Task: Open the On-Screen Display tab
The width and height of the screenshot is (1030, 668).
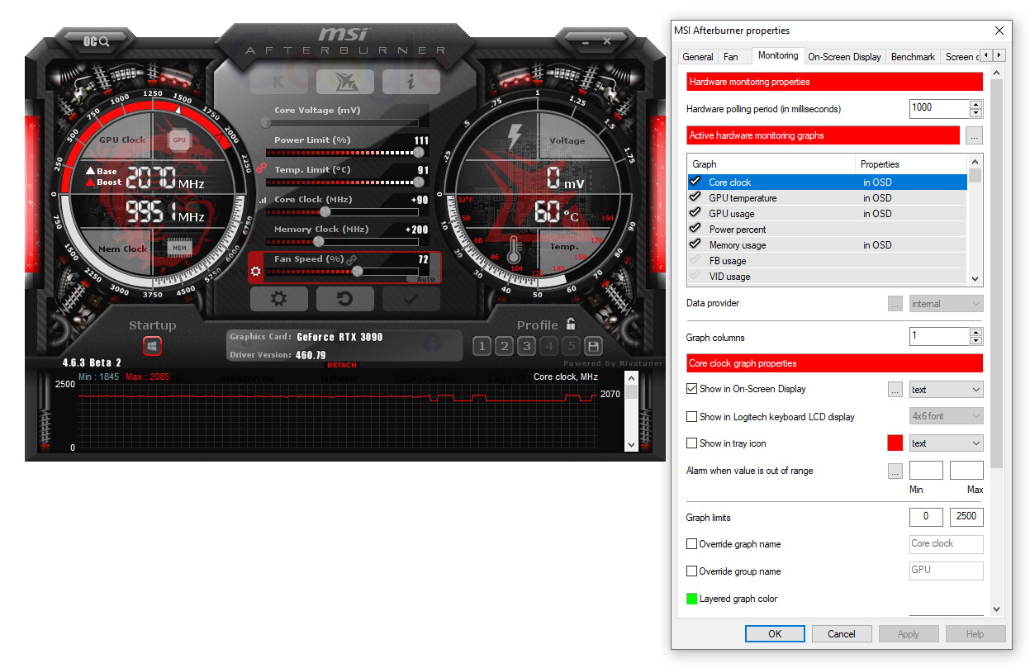Action: coord(844,57)
